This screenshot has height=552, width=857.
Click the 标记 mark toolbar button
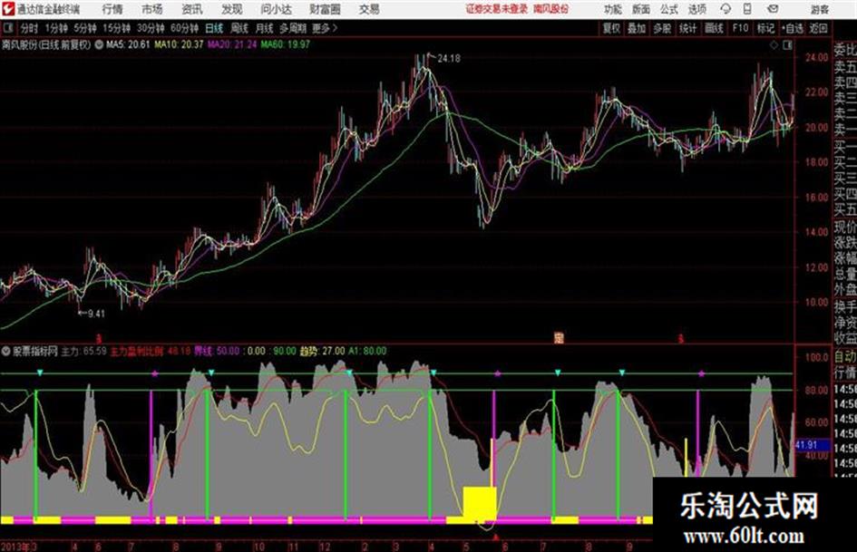tap(765, 28)
